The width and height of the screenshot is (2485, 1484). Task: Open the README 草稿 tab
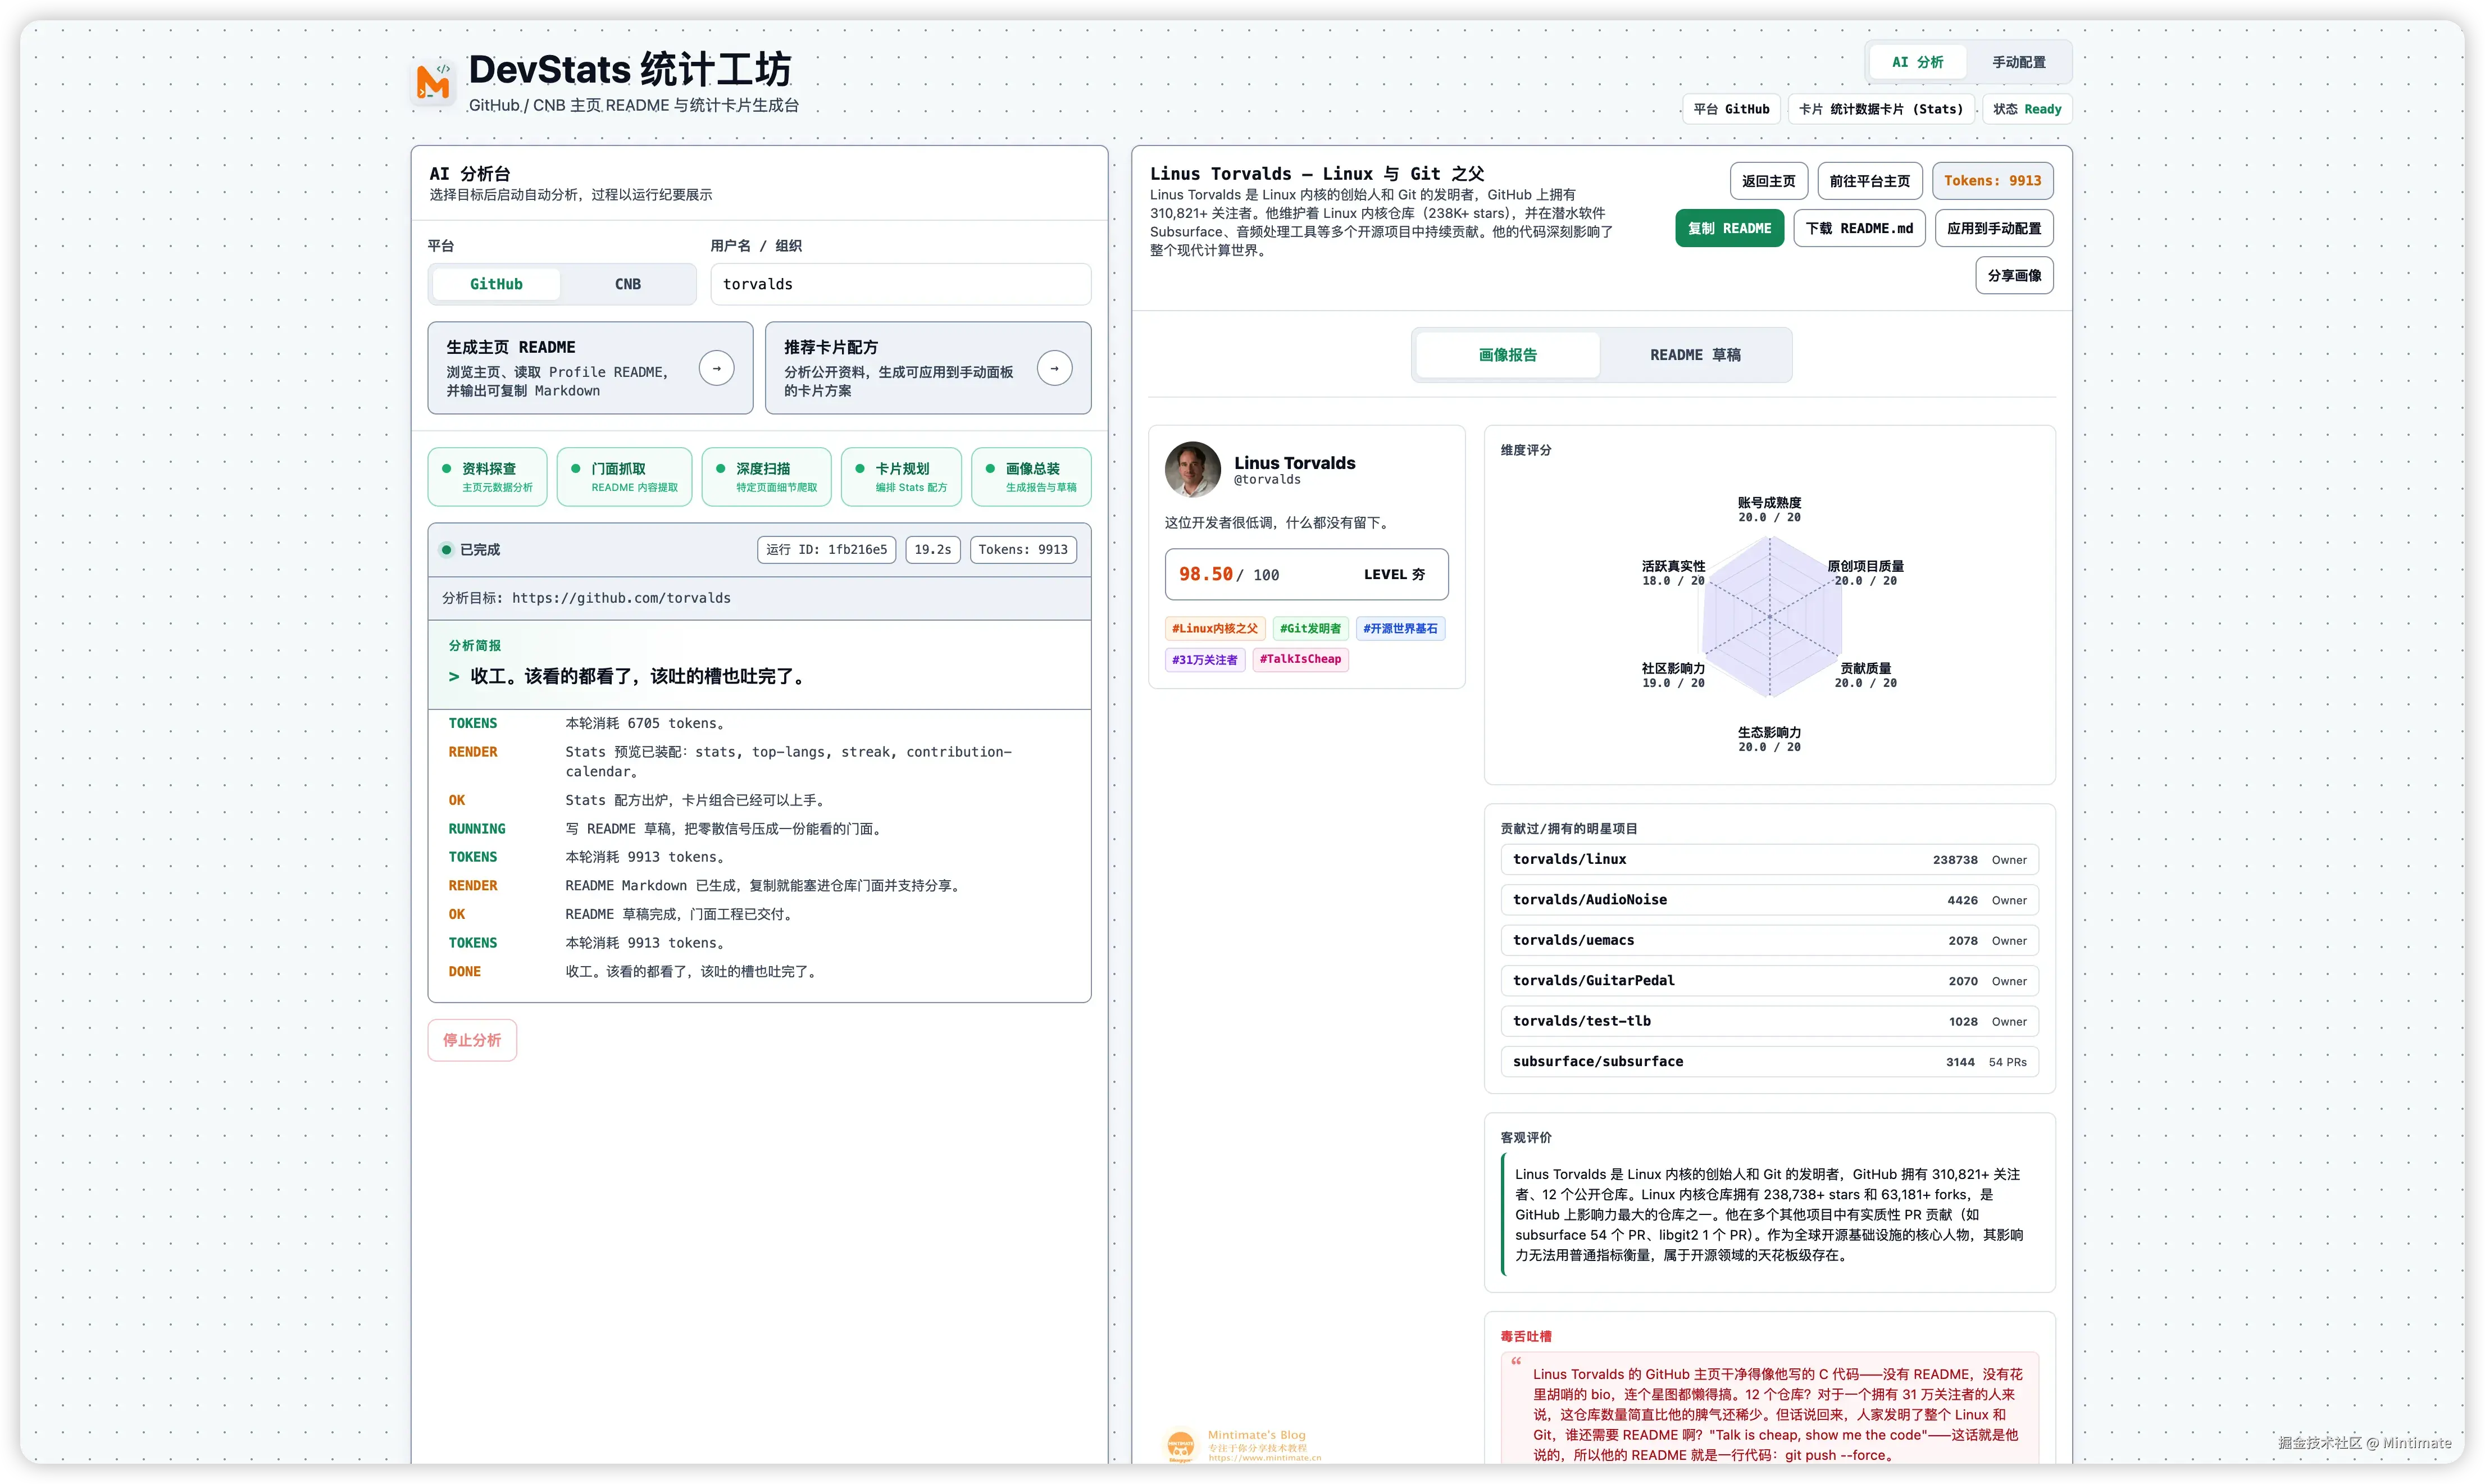click(x=1695, y=355)
